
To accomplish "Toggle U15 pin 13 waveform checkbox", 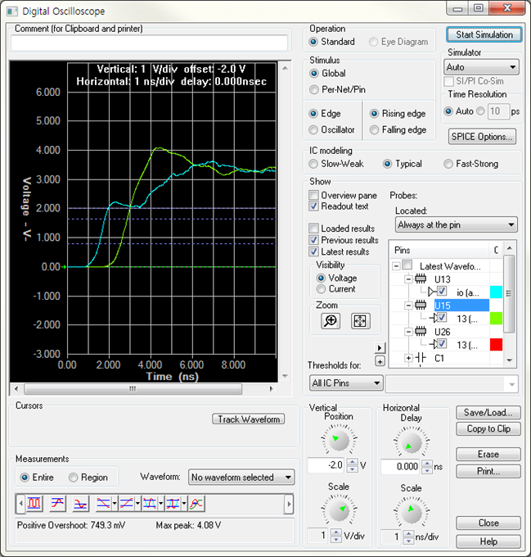I will 442,317.
